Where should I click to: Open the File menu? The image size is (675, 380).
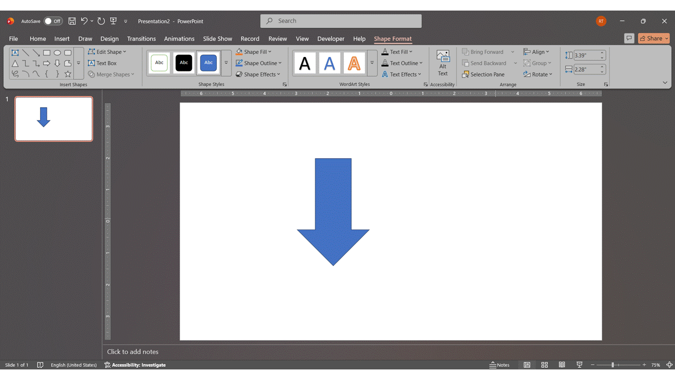pyautogui.click(x=13, y=39)
